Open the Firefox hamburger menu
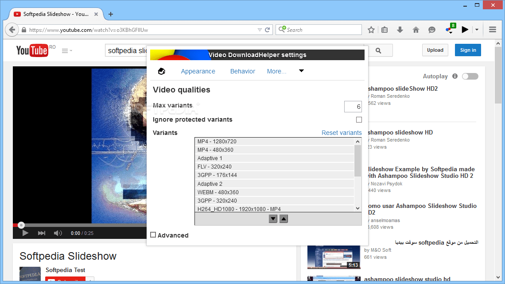505x284 pixels. tap(492, 29)
